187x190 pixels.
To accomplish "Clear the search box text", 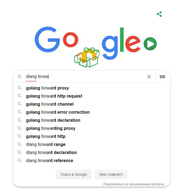I will 149,77.
